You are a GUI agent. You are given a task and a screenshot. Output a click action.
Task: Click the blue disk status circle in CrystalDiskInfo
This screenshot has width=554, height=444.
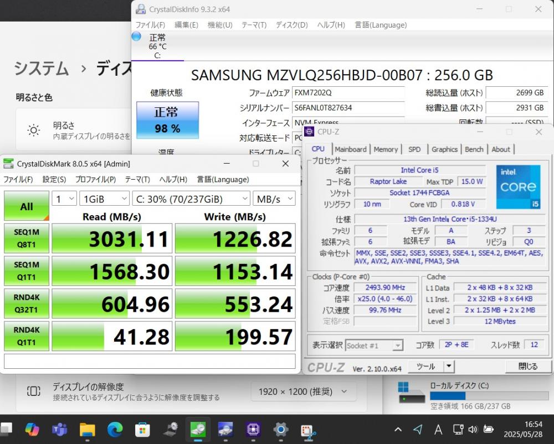point(136,36)
